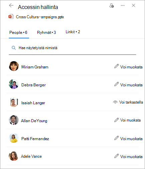145x169 pixels.
Task: Click the search magnifier icon
Action: point(14,48)
